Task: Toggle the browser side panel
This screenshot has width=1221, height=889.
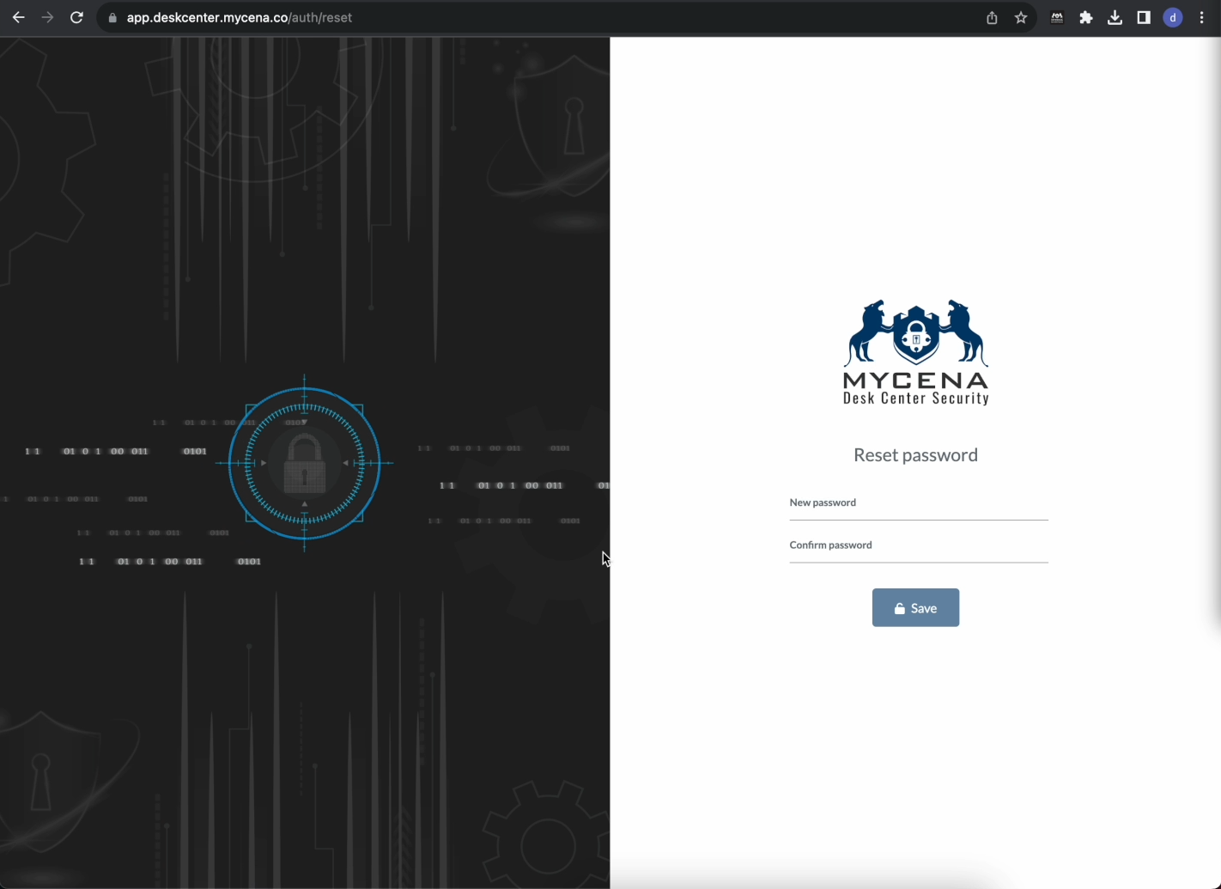Action: click(1144, 18)
